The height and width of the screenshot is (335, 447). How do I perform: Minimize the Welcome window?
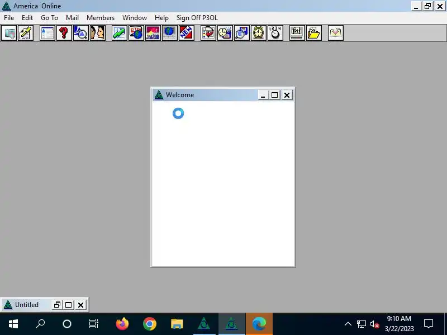pos(263,95)
